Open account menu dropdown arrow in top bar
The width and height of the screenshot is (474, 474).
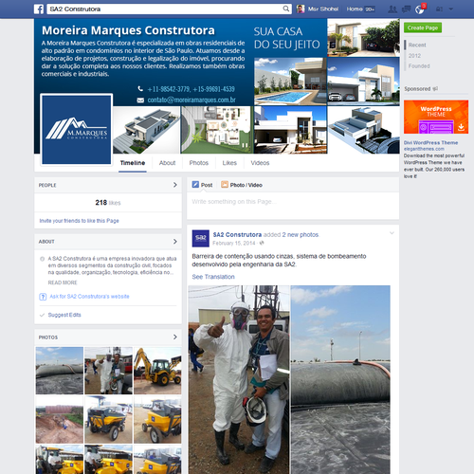point(451,9)
